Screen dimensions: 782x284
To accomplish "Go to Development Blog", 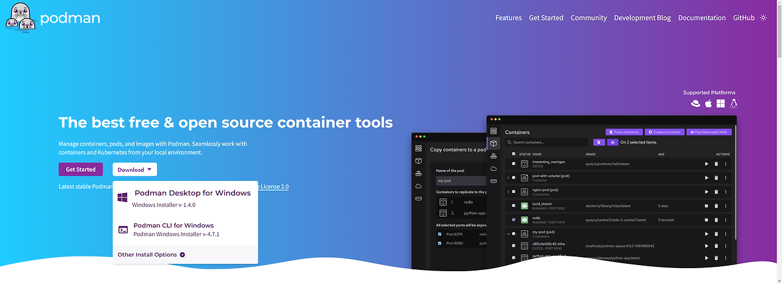I will point(642,18).
